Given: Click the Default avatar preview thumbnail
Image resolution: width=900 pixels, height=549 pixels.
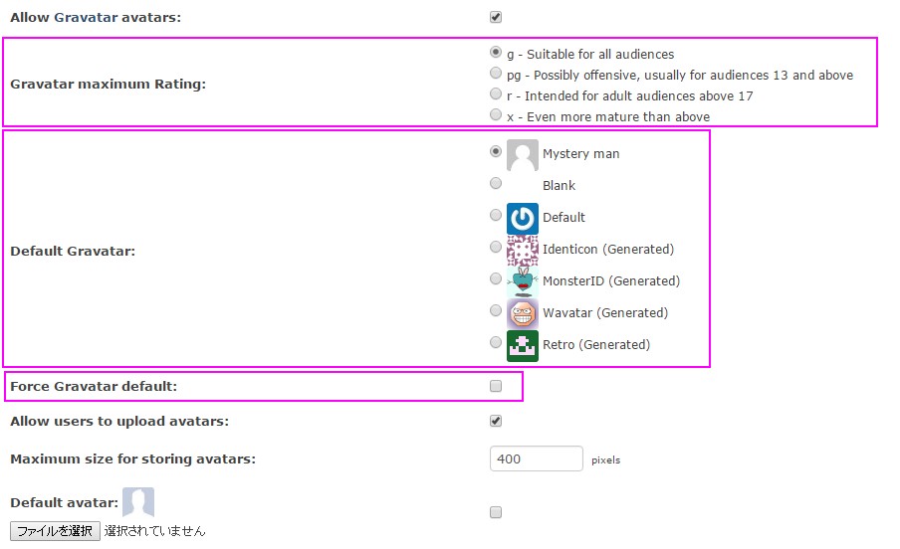Looking at the screenshot, I should [x=138, y=502].
